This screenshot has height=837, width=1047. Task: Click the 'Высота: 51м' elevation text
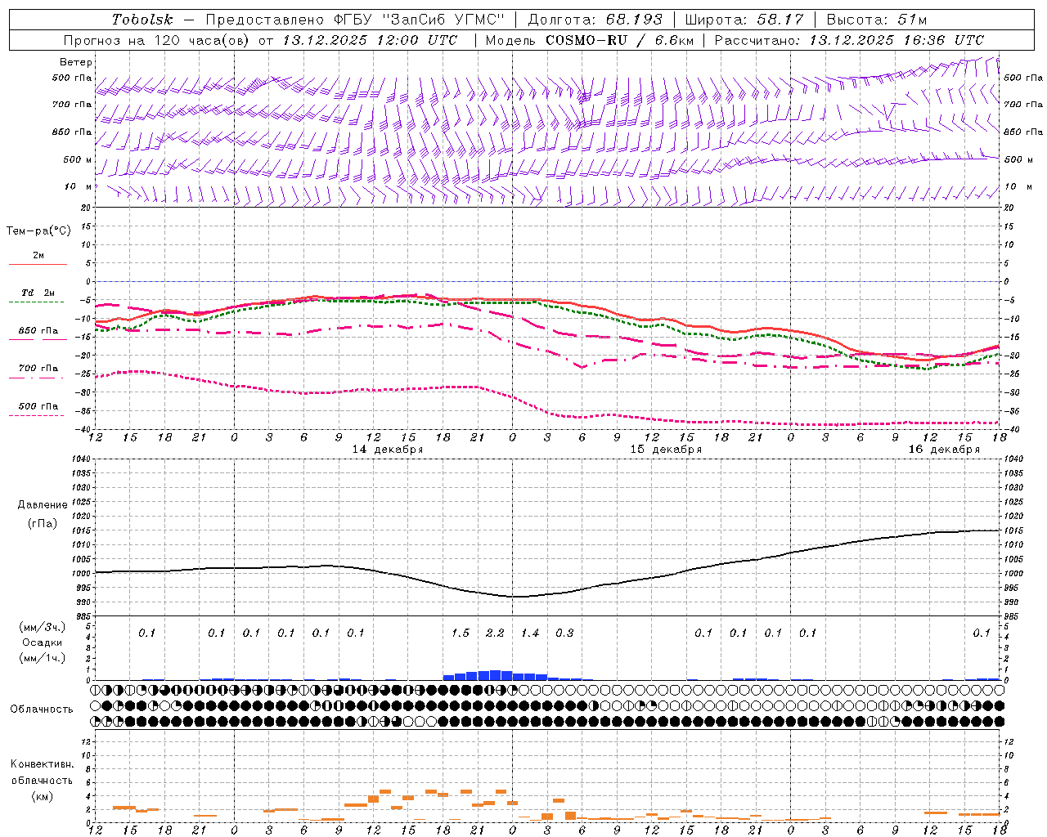(877, 20)
